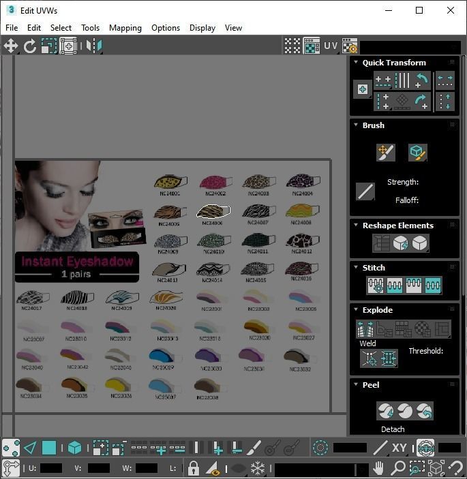Open the UV coordinate flyout

(331, 46)
